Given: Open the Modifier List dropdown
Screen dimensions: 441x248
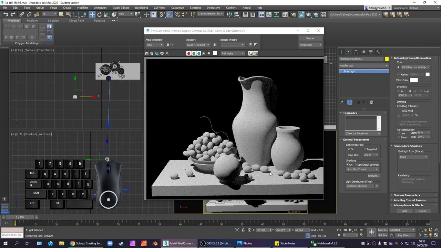Looking at the screenshot, I should point(364,65).
